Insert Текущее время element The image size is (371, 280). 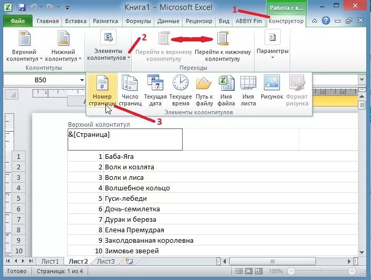pos(181,91)
